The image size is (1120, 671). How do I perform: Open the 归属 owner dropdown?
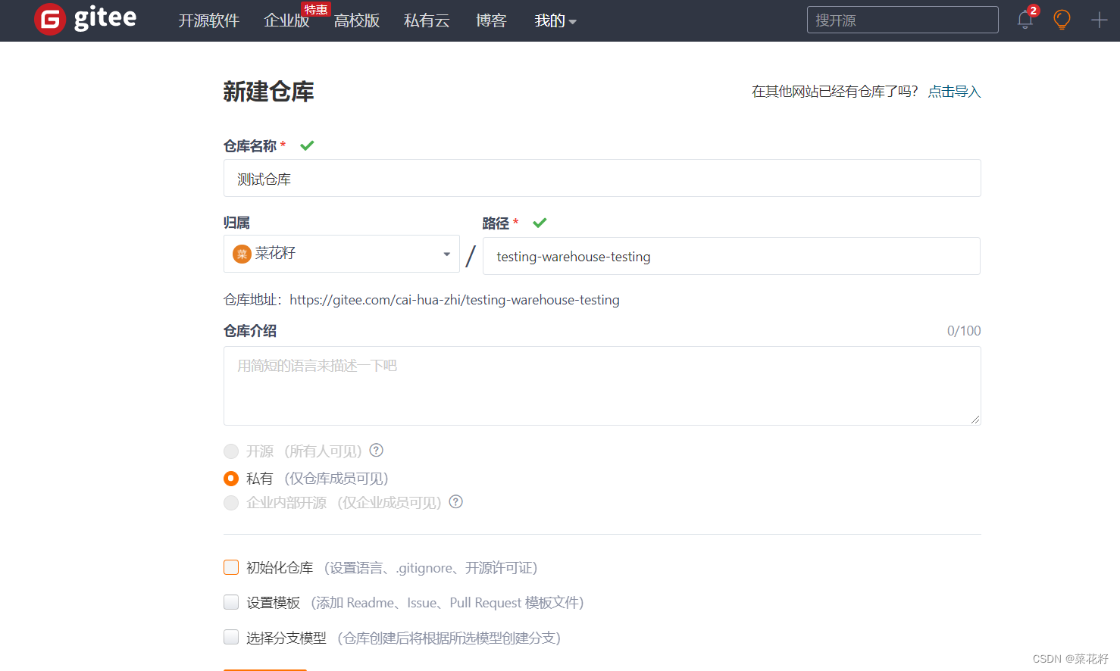(x=342, y=254)
